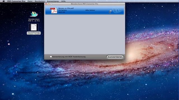Enable Konvertierung mit OCR Texterkennung checkbox
The image size is (179, 100).
[x=51, y=57]
